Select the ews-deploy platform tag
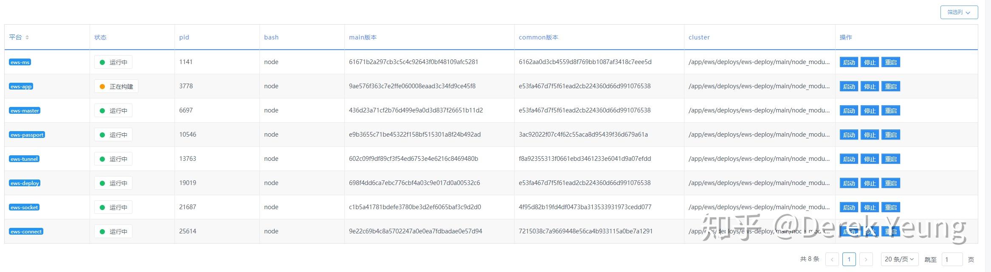The width and height of the screenshot is (991, 272). [25, 183]
